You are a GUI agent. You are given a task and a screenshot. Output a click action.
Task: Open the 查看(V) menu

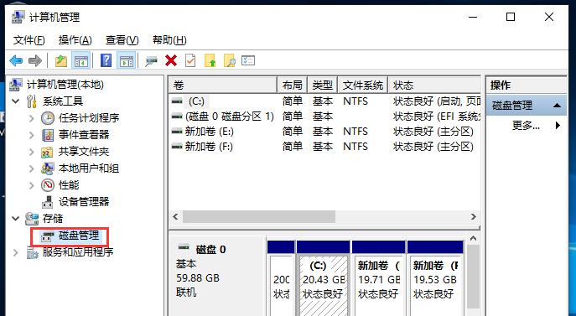click(x=122, y=39)
